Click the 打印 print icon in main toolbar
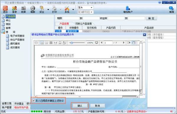 [x=54, y=9]
